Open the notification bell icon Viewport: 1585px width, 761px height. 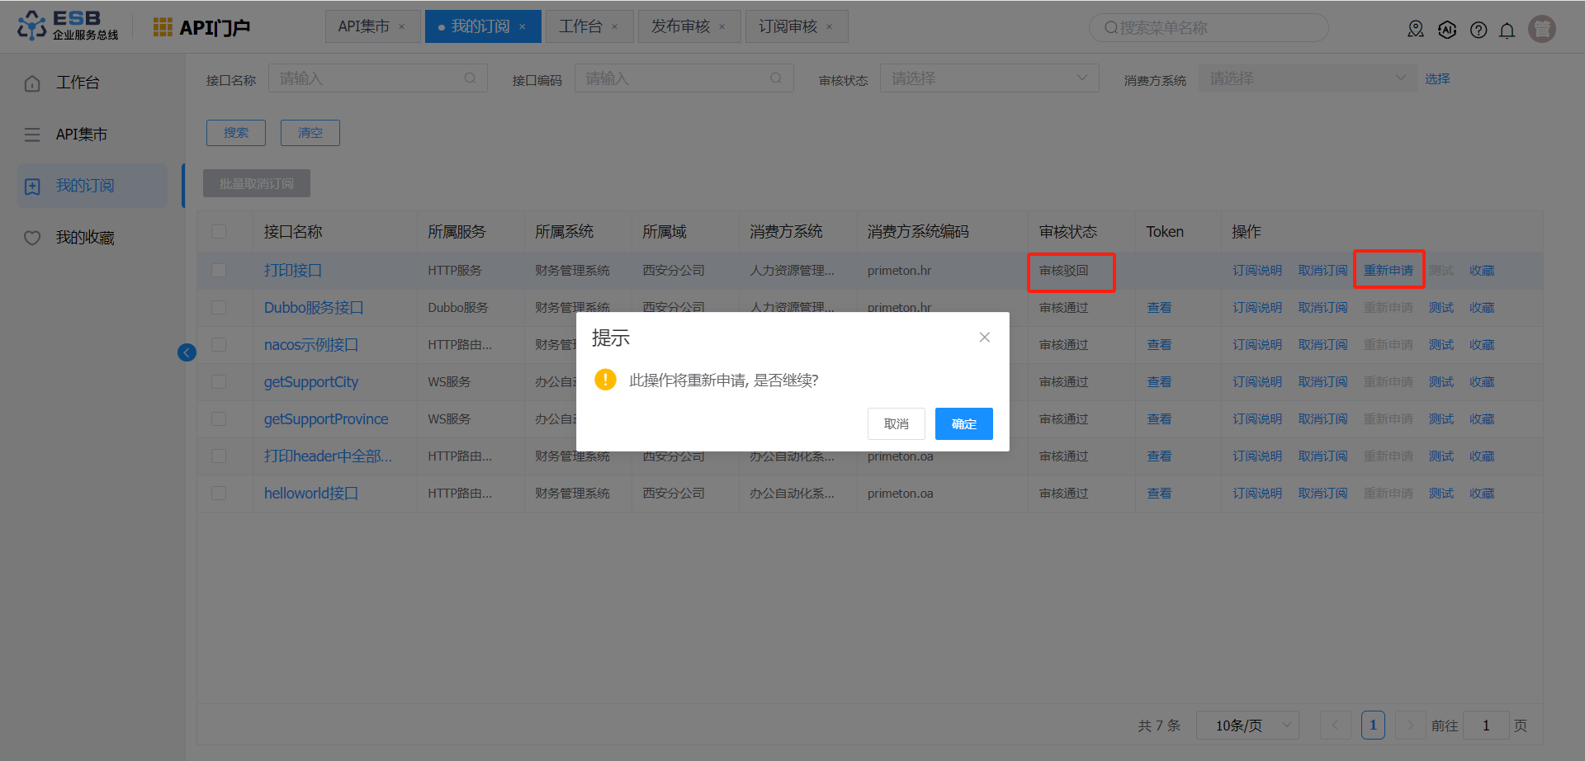click(x=1507, y=31)
